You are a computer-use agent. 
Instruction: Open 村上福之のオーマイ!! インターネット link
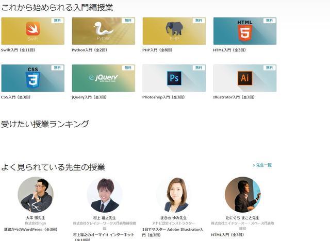click(x=104, y=237)
